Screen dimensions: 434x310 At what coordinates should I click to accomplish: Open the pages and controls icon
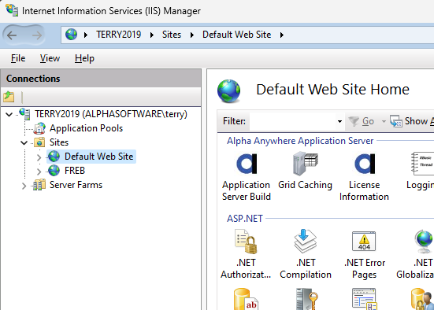[x=365, y=299]
